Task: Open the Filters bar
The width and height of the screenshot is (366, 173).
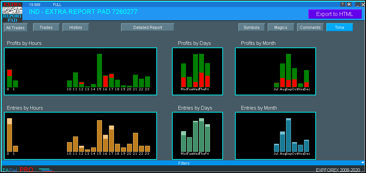Action: (x=183, y=163)
